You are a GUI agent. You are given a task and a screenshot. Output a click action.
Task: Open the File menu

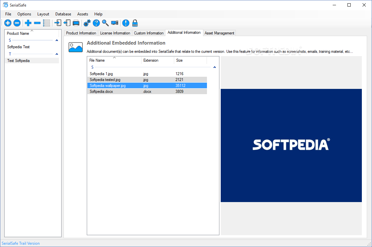tap(8, 14)
